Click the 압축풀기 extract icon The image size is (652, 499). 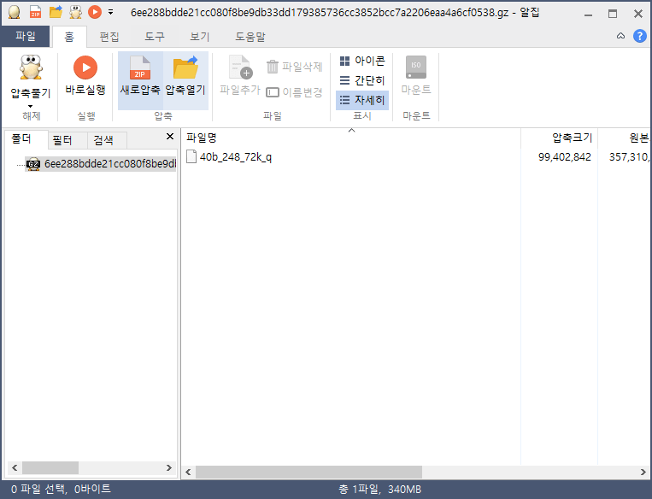(31, 68)
